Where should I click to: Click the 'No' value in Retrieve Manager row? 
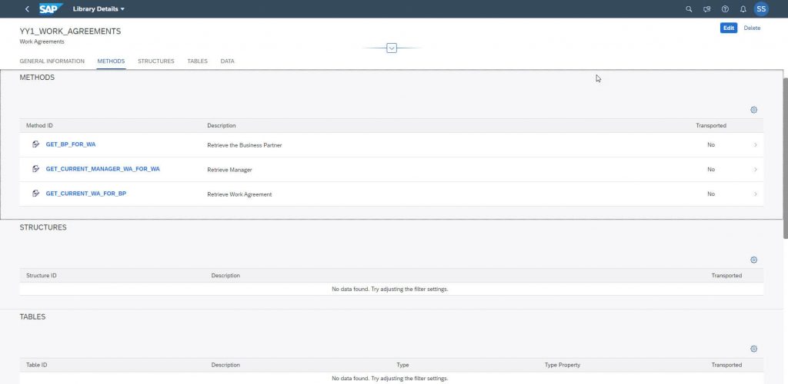click(710, 170)
